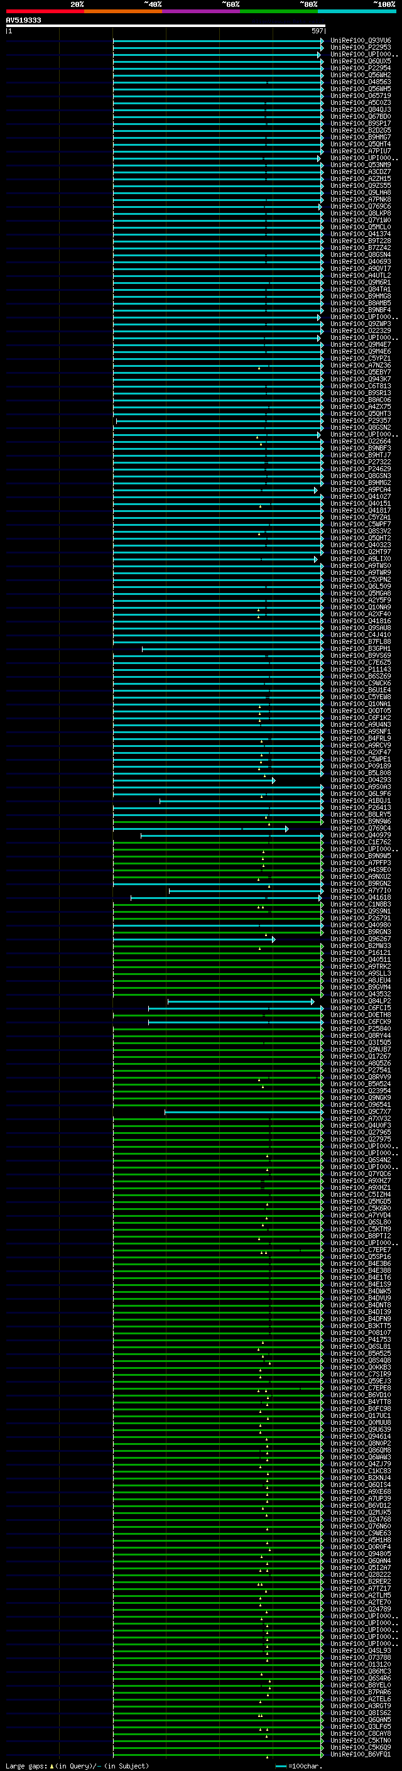Click the UniRef100_Q6L9F6 label
The width and height of the screenshot is (402, 1771).
pyautogui.click(x=360, y=794)
